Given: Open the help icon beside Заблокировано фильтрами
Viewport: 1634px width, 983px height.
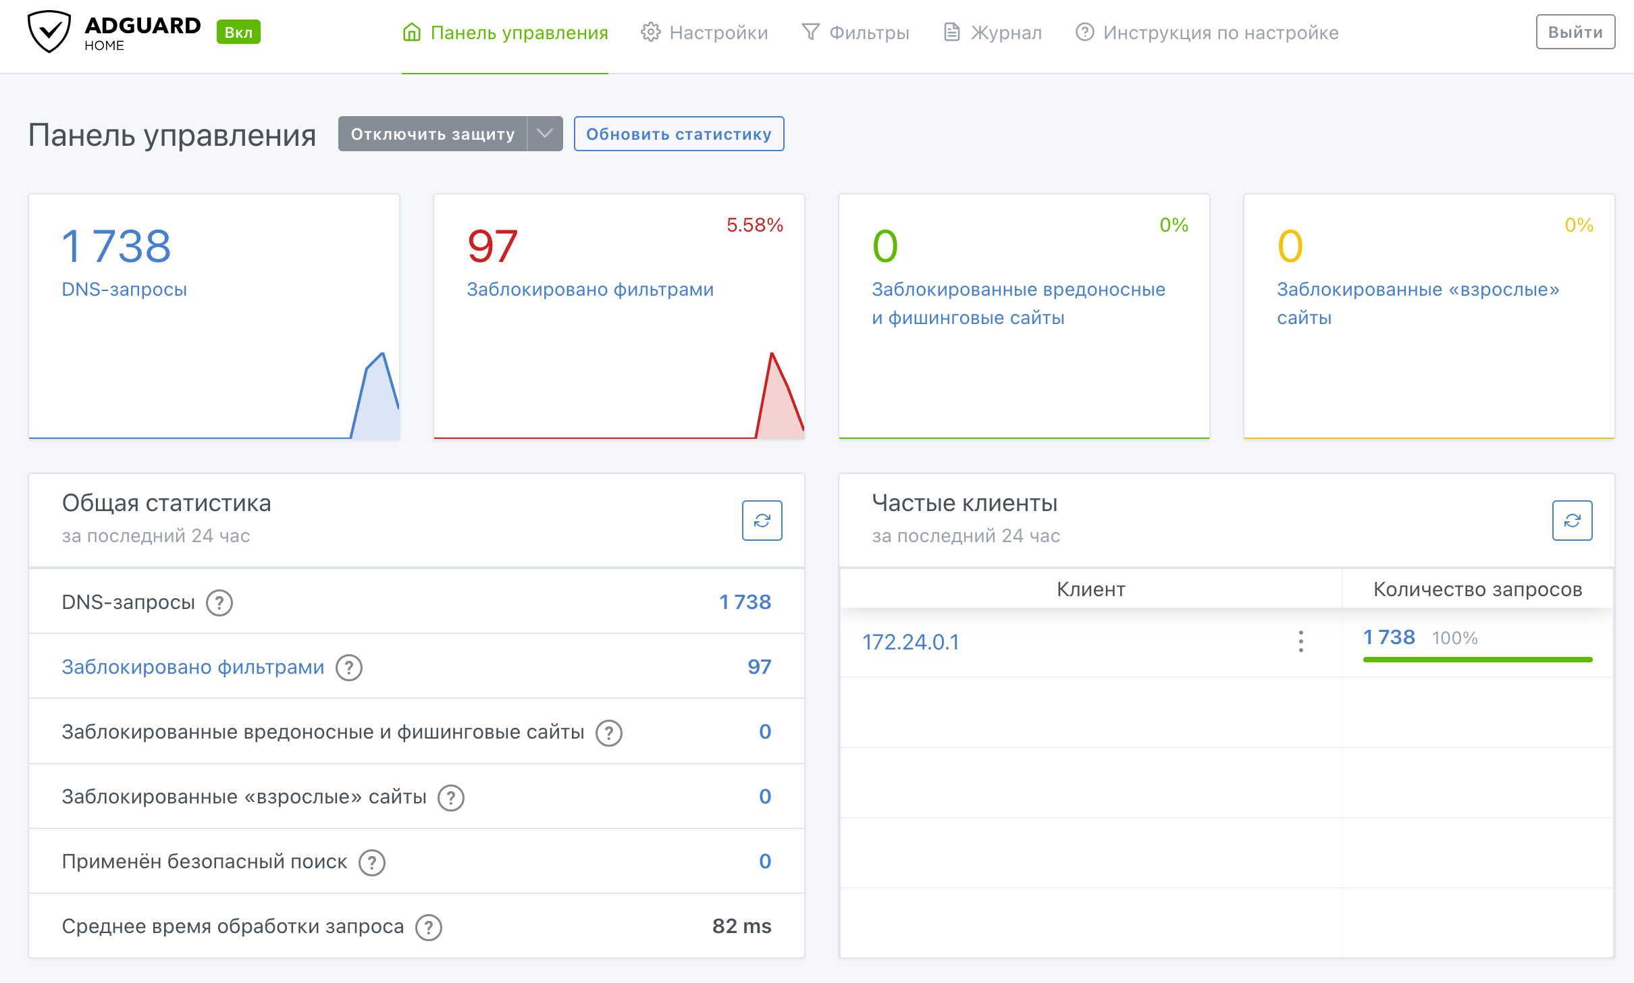Looking at the screenshot, I should pyautogui.click(x=348, y=668).
